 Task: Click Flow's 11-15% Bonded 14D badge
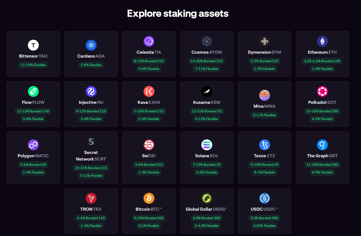click(33, 111)
